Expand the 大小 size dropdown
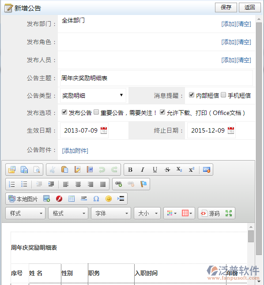The width and height of the screenshot is (264, 285). (147, 213)
